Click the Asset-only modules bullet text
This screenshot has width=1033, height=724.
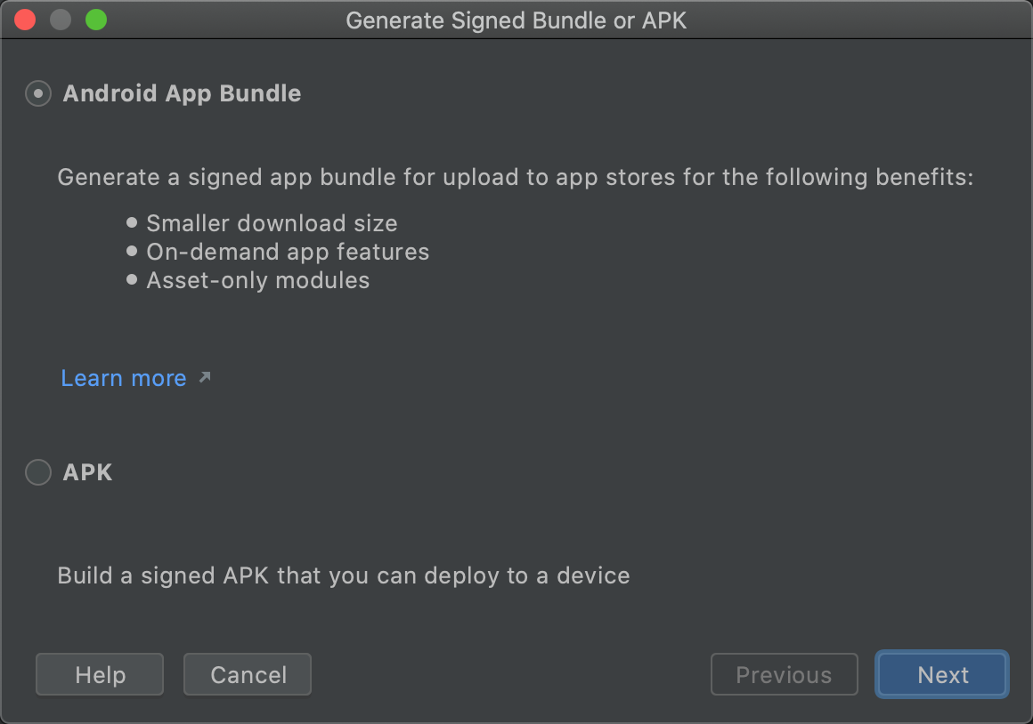[257, 279]
